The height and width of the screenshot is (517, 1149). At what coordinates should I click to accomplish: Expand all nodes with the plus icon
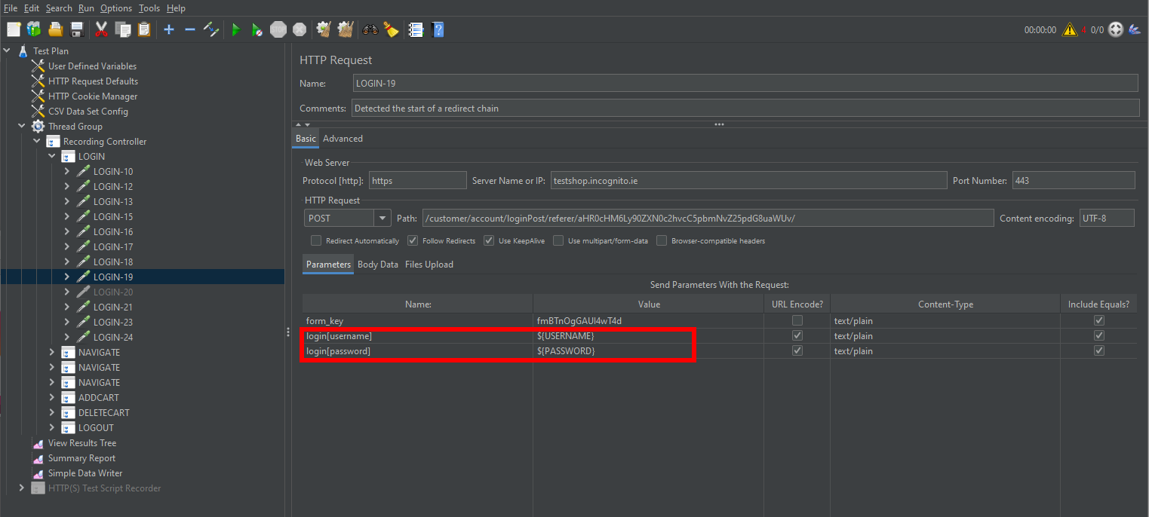[169, 29]
